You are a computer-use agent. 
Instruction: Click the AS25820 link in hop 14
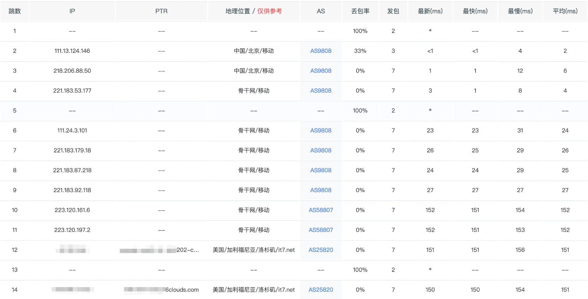point(321,290)
